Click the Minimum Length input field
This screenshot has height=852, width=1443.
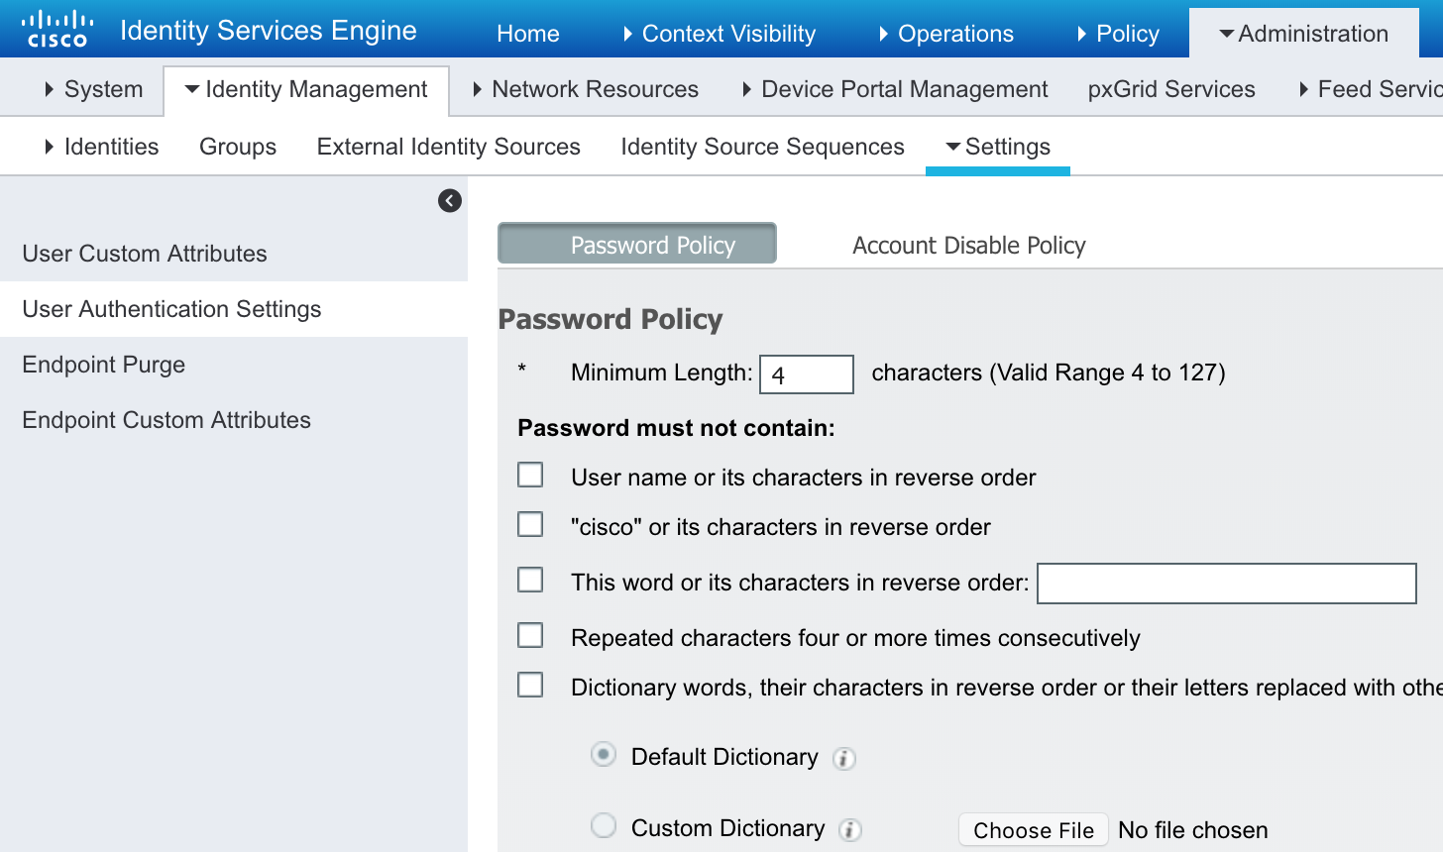[x=806, y=374]
